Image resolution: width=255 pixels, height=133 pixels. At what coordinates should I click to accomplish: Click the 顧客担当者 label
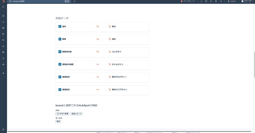[67, 52]
